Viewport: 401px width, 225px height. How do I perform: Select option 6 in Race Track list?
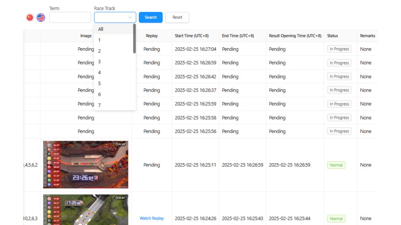coord(114,94)
